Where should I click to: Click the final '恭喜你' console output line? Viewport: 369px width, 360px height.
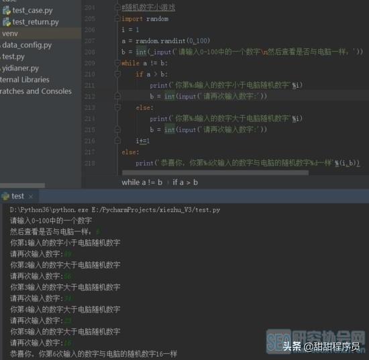tap(93, 354)
